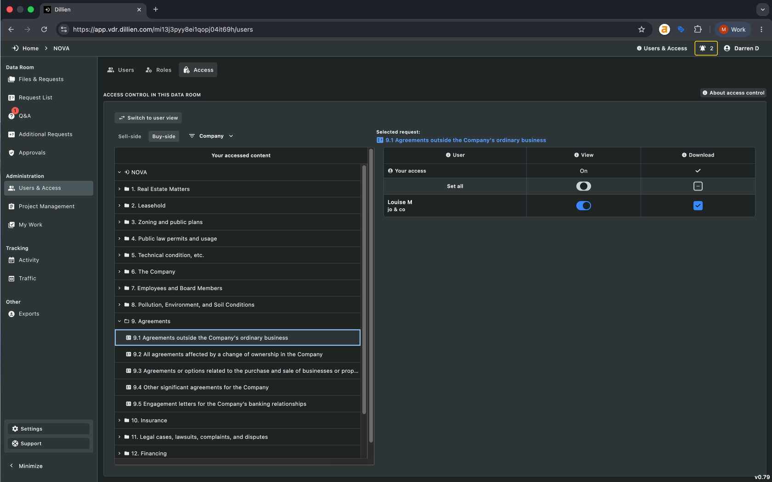The width and height of the screenshot is (772, 482).
Task: Open the browser extensions puzzle icon
Action: tap(698, 29)
